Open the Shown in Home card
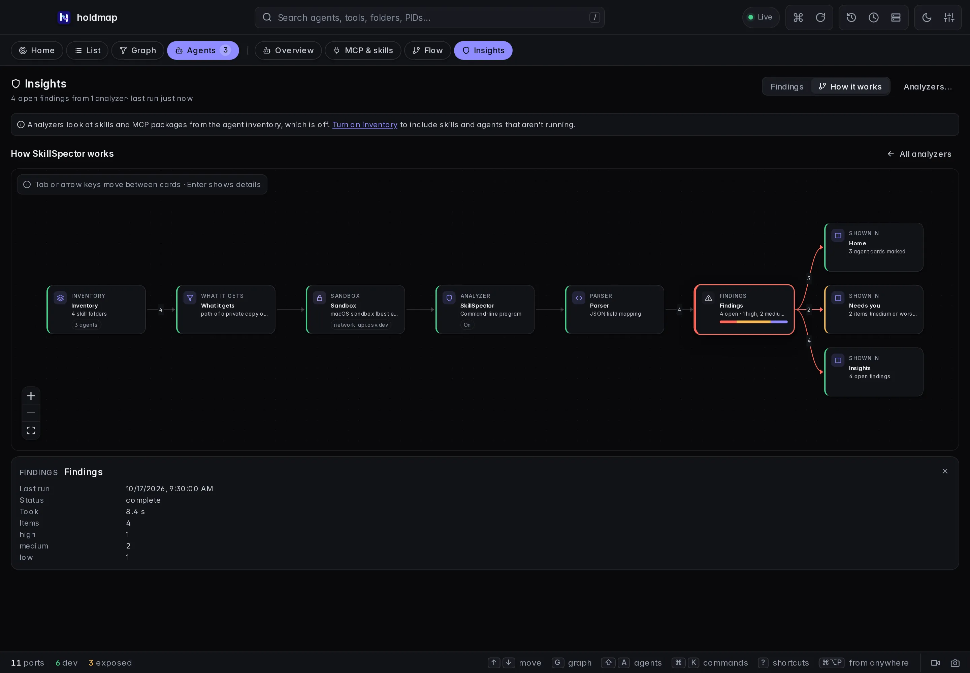The height and width of the screenshot is (673, 970). [874, 247]
